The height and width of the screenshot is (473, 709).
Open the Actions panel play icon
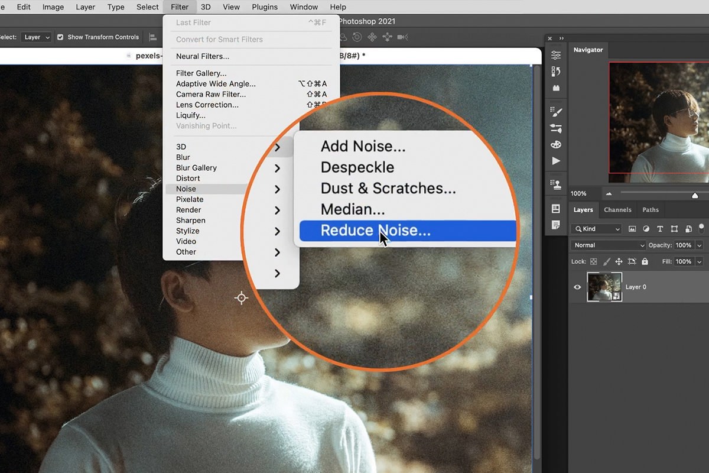click(556, 161)
